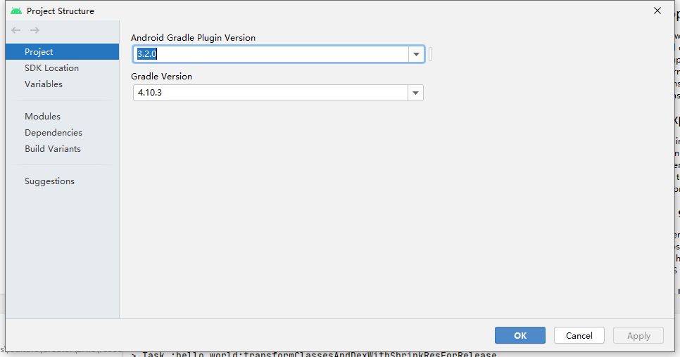The width and height of the screenshot is (680, 357).
Task: Open the Build Variants section
Action: [53, 149]
